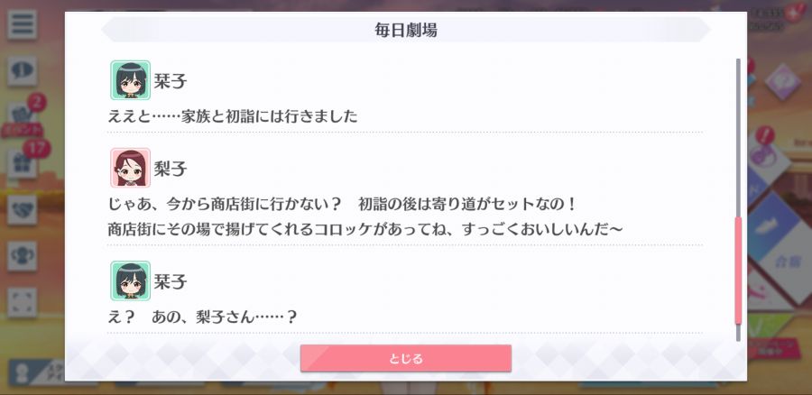This screenshot has height=395, width=812.
Task: Open the present box icon with badge 17
Action: (x=23, y=162)
